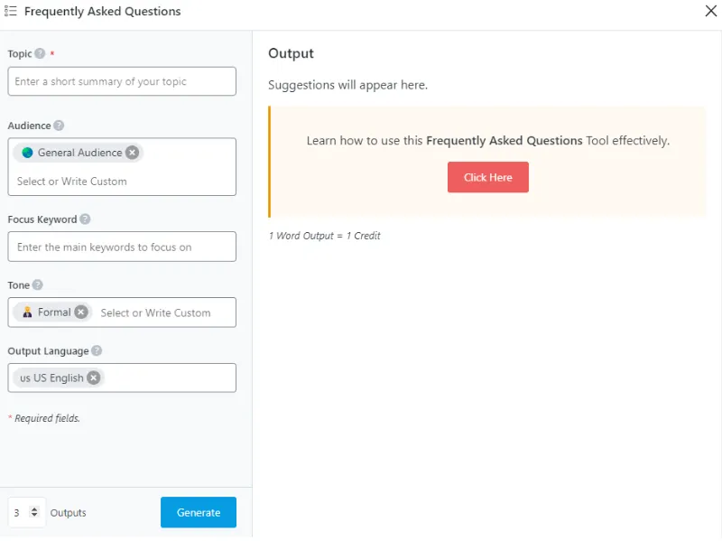The height and width of the screenshot is (541, 722).
Task: Click into the Focus Keyword field
Action: tap(122, 247)
